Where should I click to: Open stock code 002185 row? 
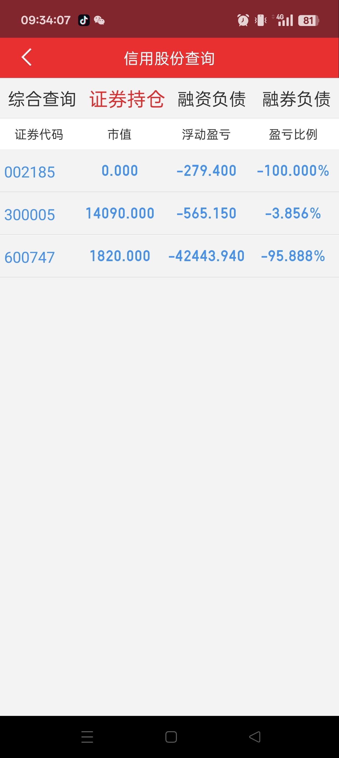(x=30, y=172)
